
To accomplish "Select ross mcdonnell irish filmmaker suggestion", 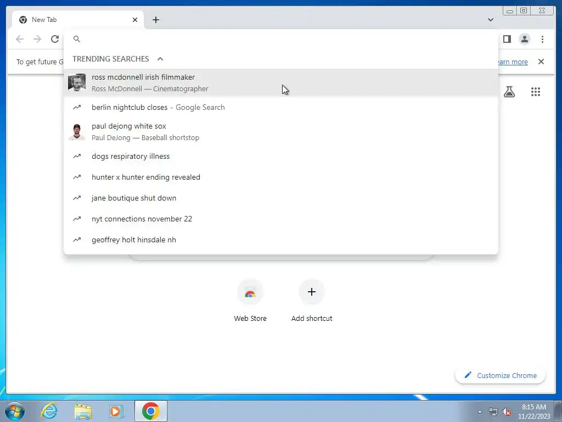I will [x=281, y=83].
